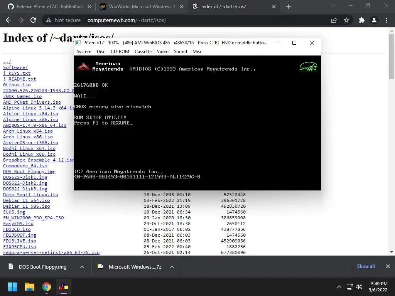Download Damn_Small_Linux.iso

pos(30,195)
